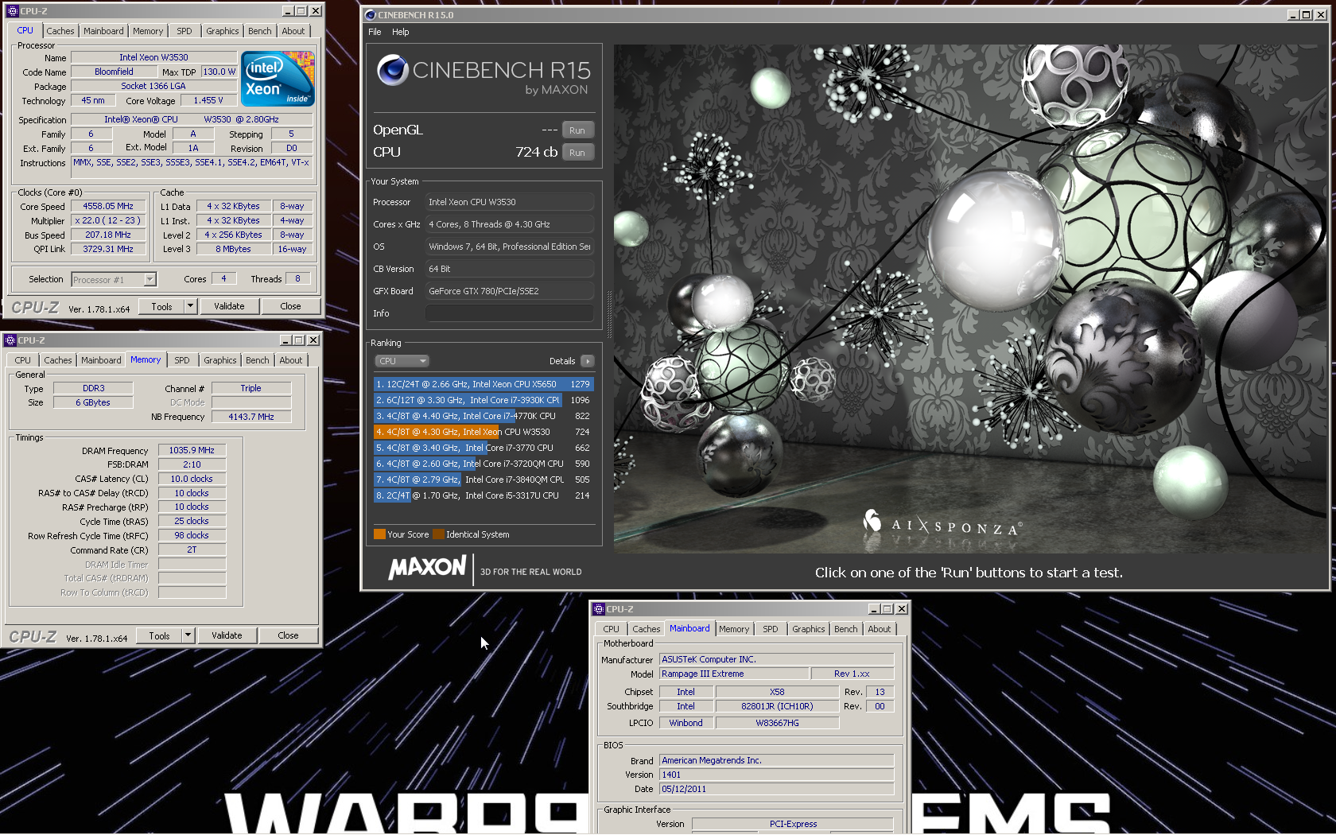Viewport: 1336px width, 835px height.
Task: Click the QPI Link value 3729.31 MHz
Action: [108, 249]
